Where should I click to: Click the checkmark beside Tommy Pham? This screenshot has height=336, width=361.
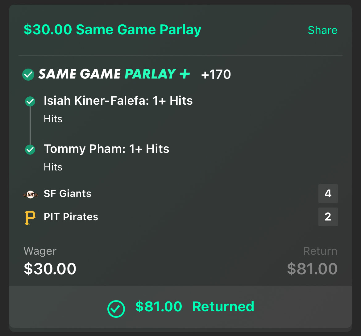pos(30,149)
